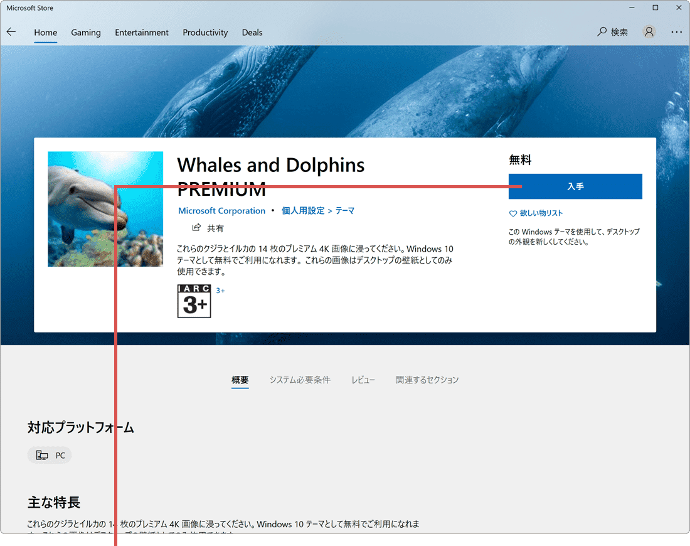Image resolution: width=690 pixels, height=546 pixels.
Task: Click the 共有 share label
Action: click(x=216, y=228)
